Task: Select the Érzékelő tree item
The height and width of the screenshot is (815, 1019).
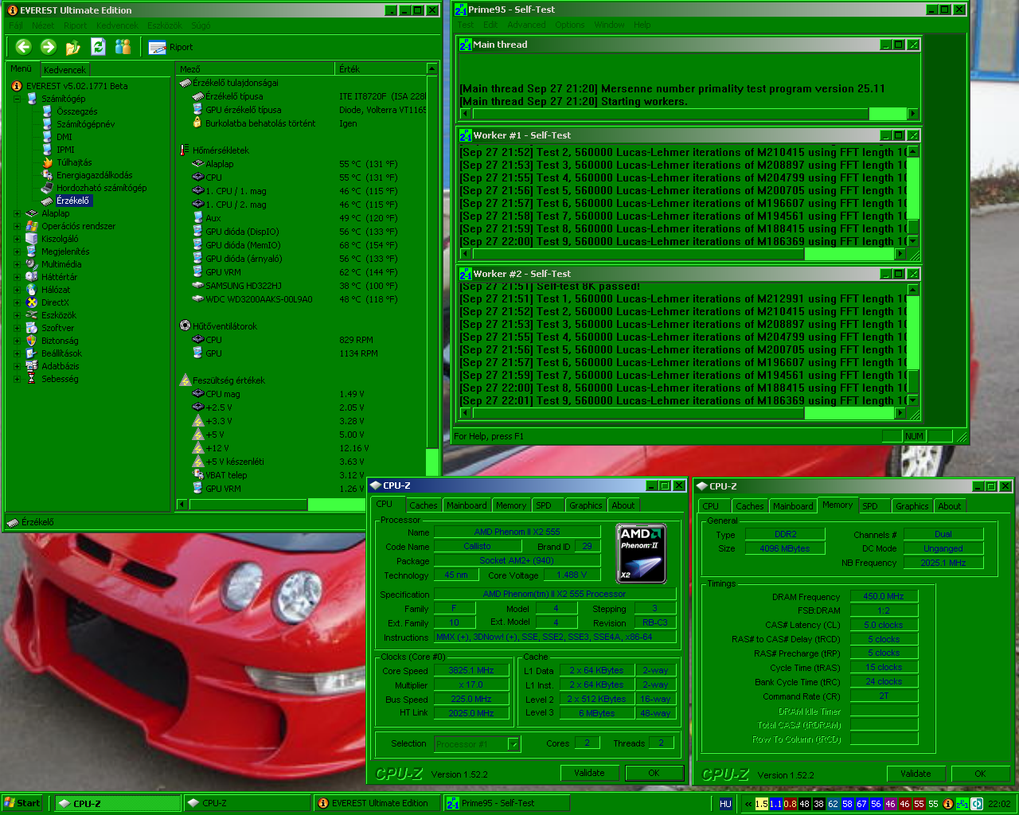Action: coord(72,201)
